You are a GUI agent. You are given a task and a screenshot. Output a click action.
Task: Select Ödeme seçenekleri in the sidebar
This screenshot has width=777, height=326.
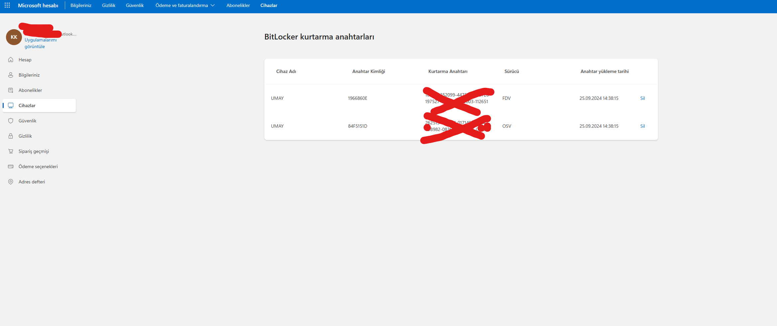[38, 166]
